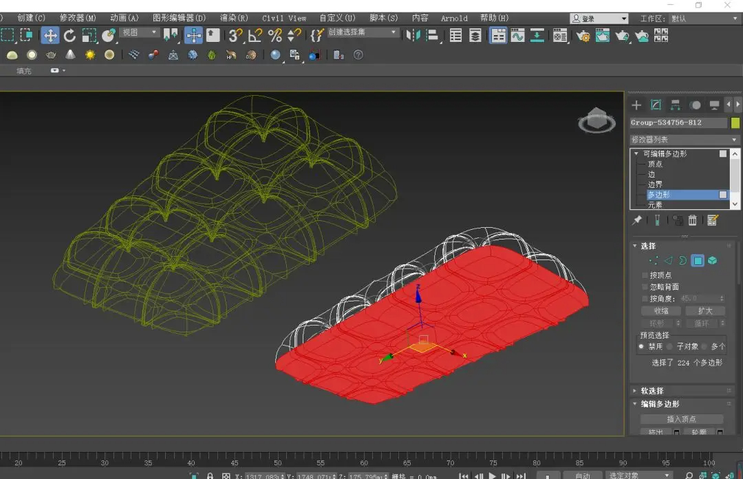Open the Create panel plus tab
Screen dimensions: 743x479
[x=636, y=105]
